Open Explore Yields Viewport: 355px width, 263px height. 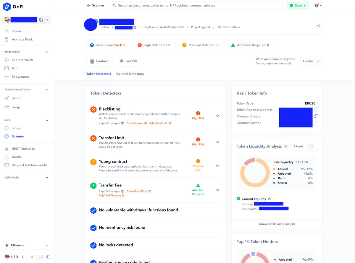tap(22, 60)
